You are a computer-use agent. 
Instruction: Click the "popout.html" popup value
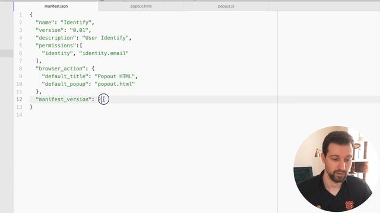pos(115,84)
